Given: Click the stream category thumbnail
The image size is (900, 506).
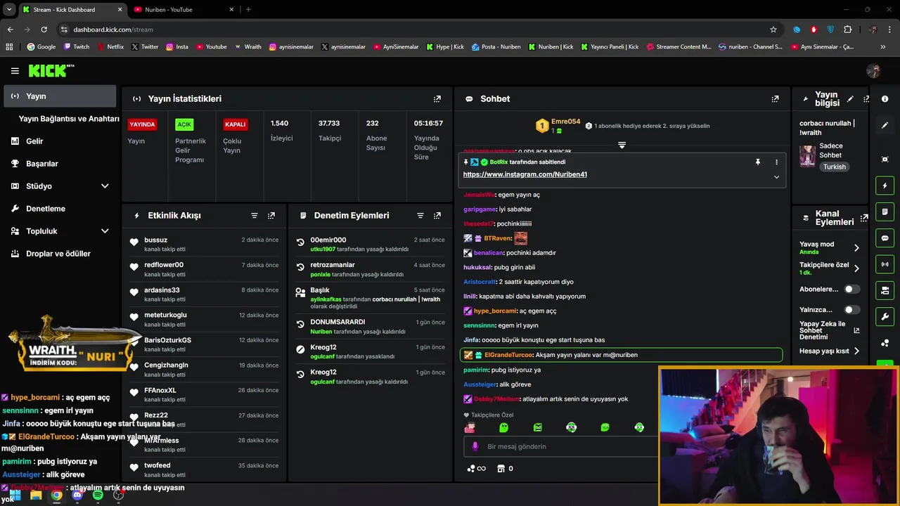Looking at the screenshot, I should [807, 155].
